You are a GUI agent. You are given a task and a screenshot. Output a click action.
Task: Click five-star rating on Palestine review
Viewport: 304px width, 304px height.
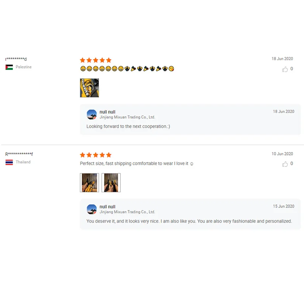pyautogui.click(x=96, y=60)
